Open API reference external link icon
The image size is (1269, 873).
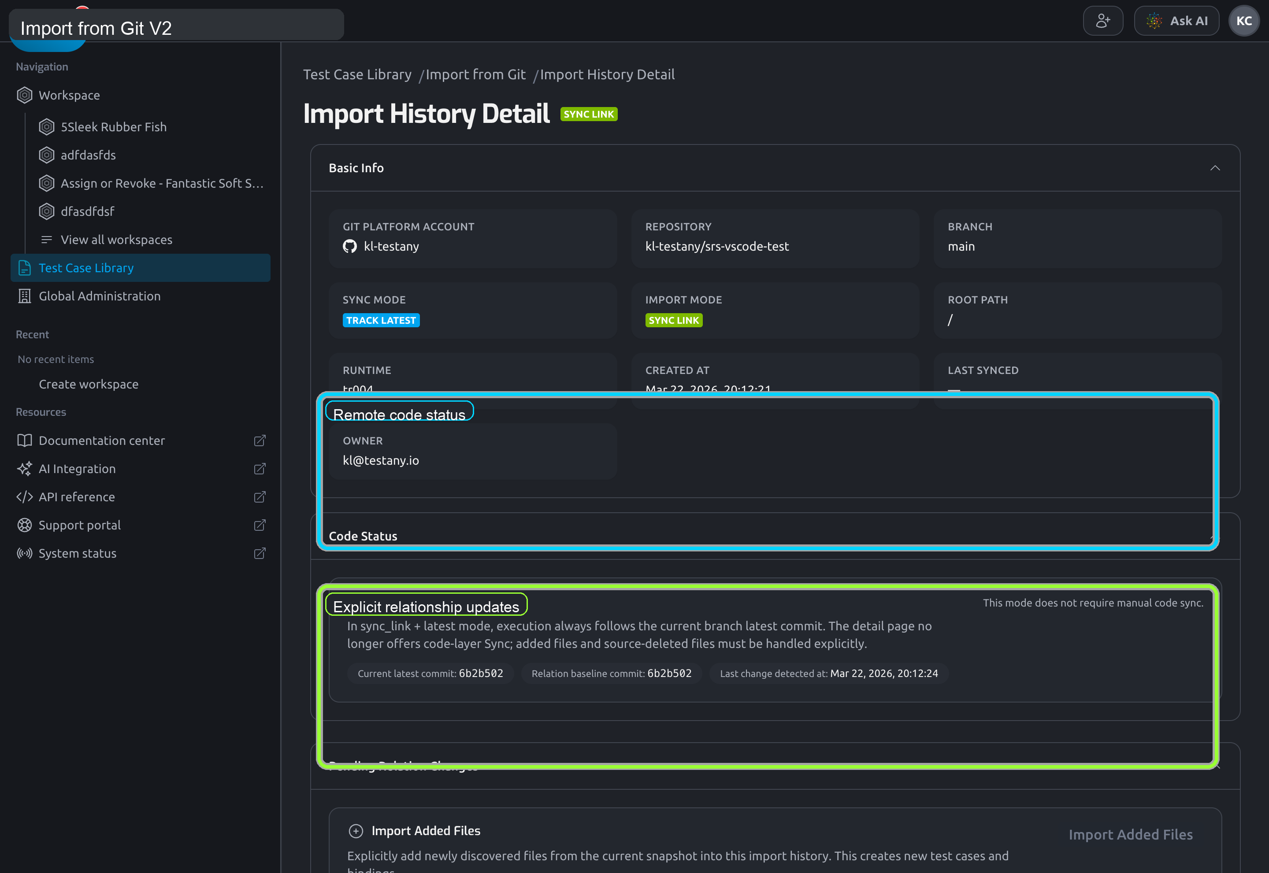[260, 497]
